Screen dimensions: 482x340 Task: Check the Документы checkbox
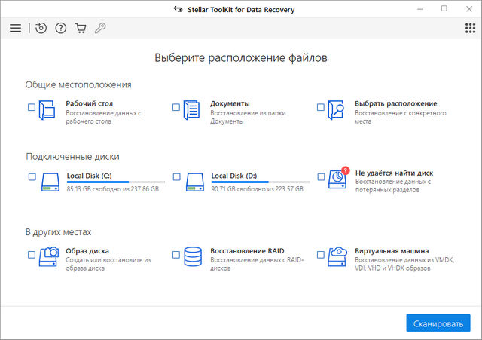tap(176, 107)
